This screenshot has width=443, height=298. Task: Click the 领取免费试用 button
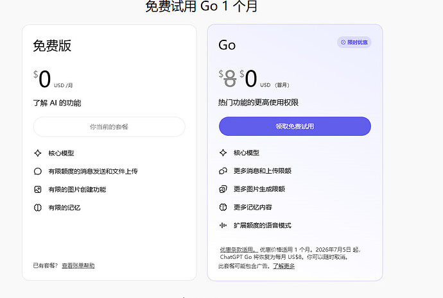[295, 126]
